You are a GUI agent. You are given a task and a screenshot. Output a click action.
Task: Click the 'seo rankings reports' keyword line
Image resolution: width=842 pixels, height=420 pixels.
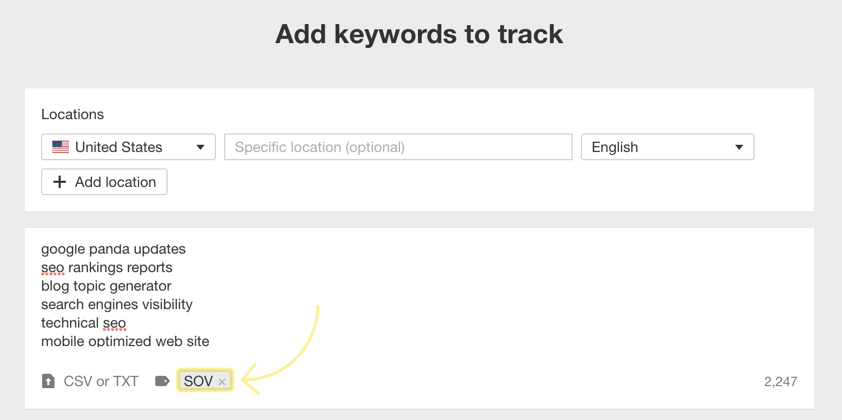(x=106, y=268)
